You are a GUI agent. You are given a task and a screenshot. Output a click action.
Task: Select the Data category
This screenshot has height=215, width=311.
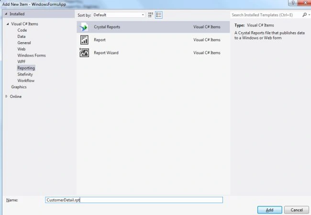click(22, 36)
